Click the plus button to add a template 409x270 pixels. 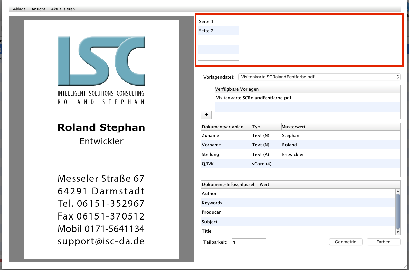pyautogui.click(x=206, y=115)
